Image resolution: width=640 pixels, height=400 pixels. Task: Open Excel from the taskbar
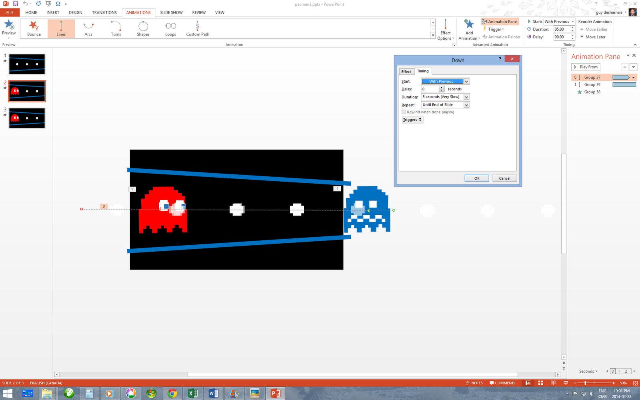point(193,393)
